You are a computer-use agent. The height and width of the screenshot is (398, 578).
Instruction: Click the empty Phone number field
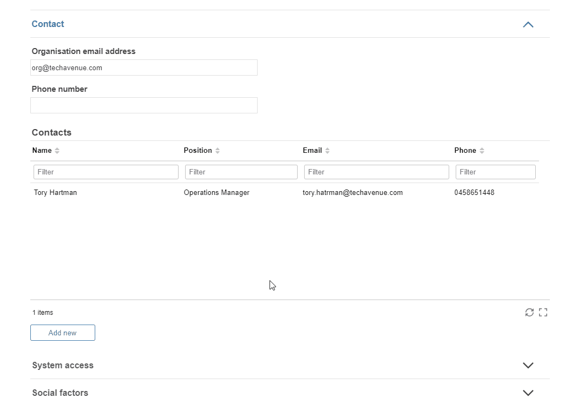coord(144,105)
